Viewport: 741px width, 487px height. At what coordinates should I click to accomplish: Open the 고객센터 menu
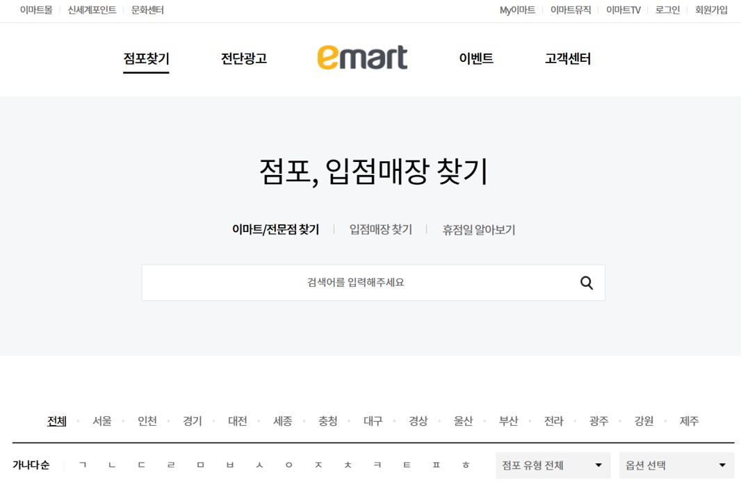point(567,58)
